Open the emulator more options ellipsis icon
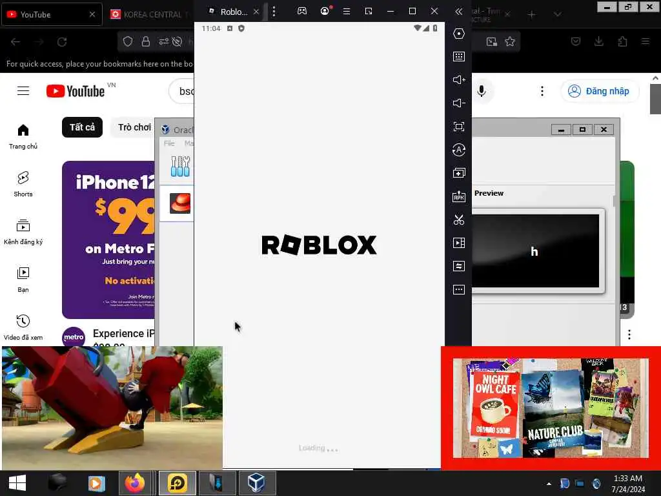The width and height of the screenshot is (661, 496). pyautogui.click(x=459, y=289)
